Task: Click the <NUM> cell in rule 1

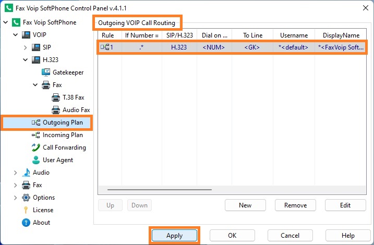Action: (x=214, y=47)
